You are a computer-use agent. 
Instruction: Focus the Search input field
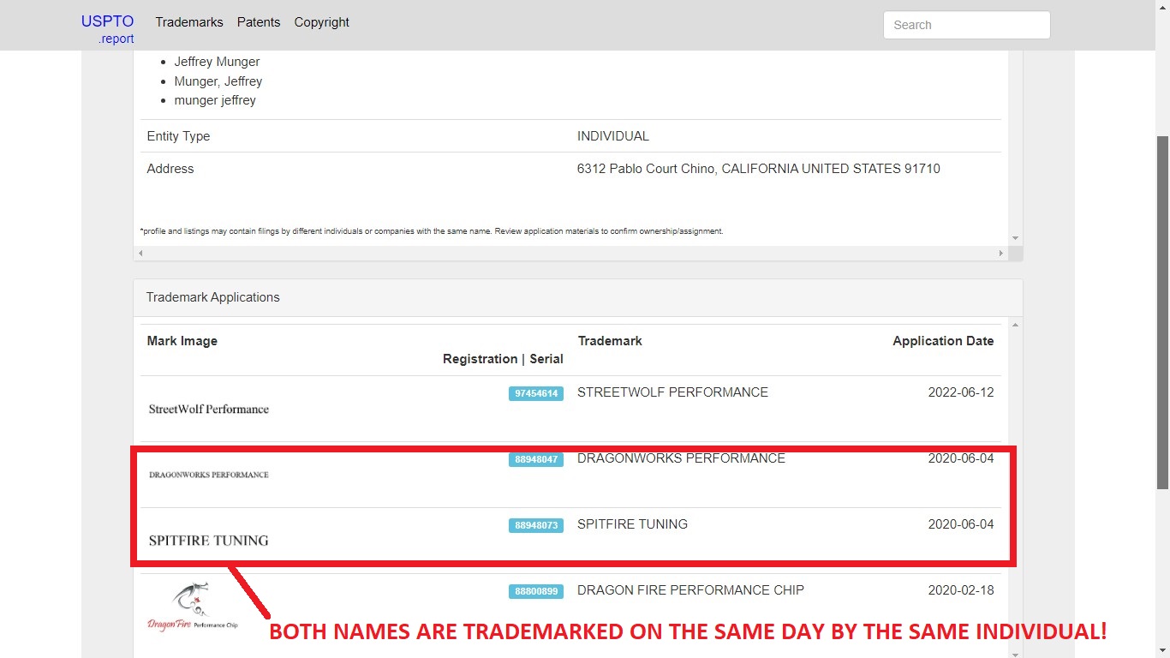coord(966,25)
